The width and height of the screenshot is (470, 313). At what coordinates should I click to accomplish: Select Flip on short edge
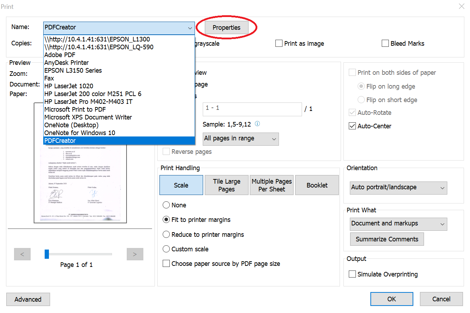tap(361, 100)
